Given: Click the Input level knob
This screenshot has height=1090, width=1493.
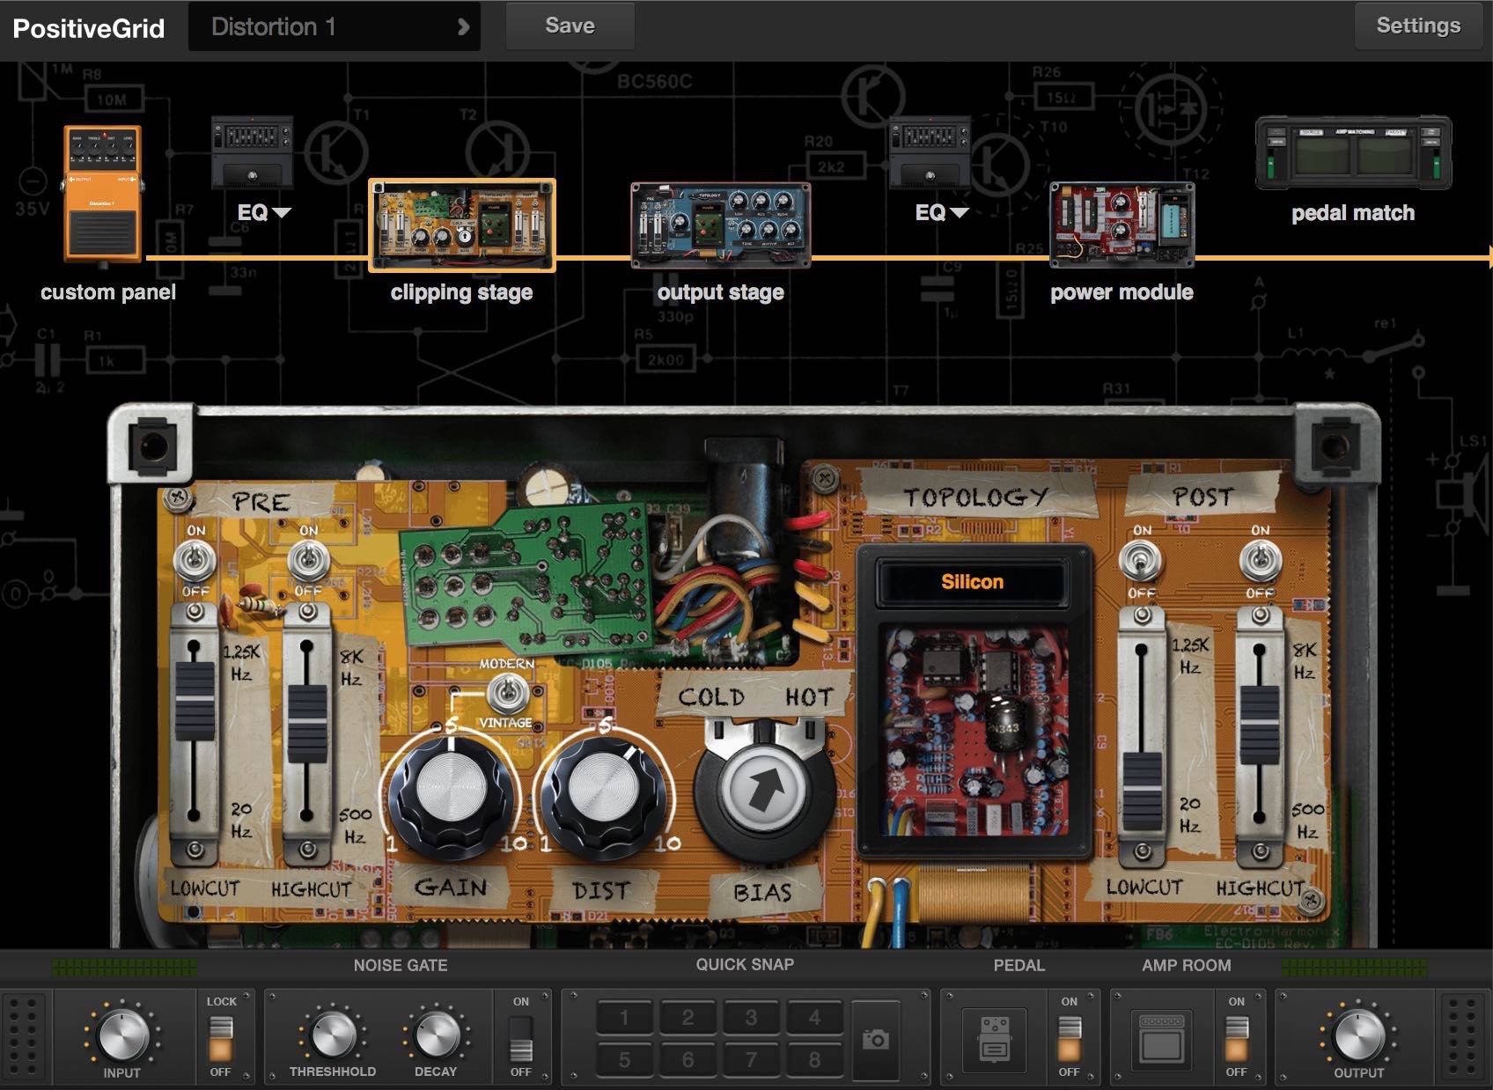Looking at the screenshot, I should coord(123,1035).
